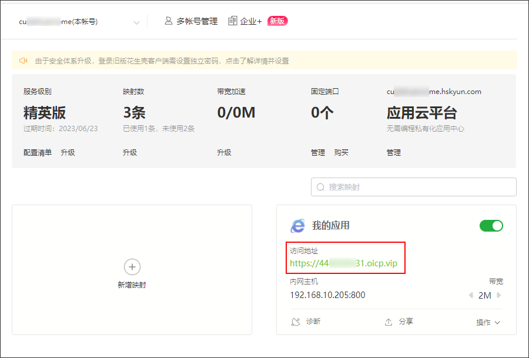Image resolution: width=529 pixels, height=358 pixels.
Task: Expand the account selector dropdown
Action: (136, 22)
